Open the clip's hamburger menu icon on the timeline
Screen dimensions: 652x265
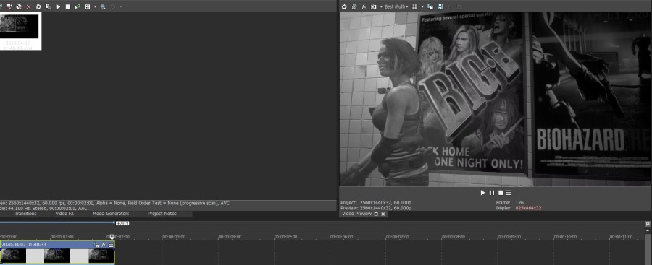tap(111, 245)
